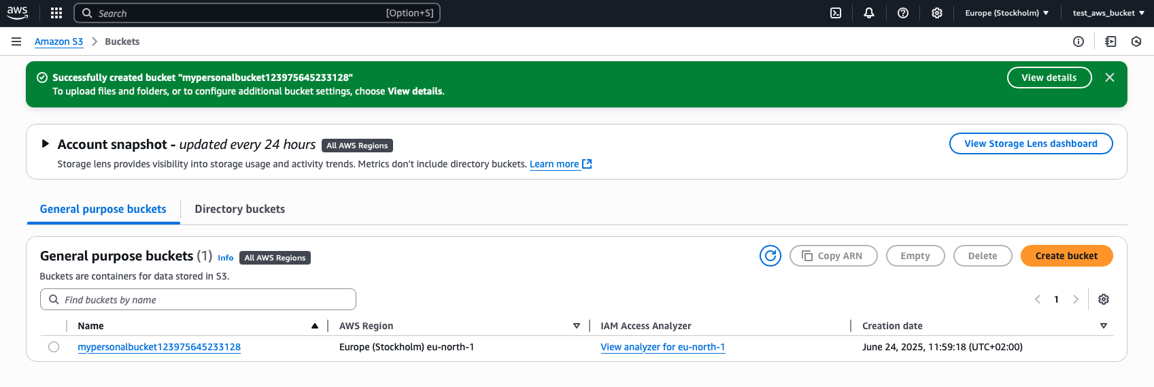The height and width of the screenshot is (387, 1154).
Task: Click the Info link beside buckets heading
Action: pyautogui.click(x=226, y=258)
